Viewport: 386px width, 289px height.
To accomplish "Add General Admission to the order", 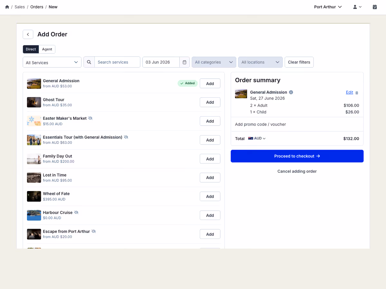I will (210, 83).
